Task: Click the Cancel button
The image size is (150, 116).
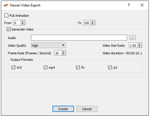Action: click(x=87, y=109)
